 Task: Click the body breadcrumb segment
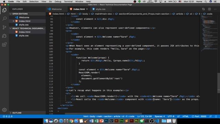click(84, 14)
